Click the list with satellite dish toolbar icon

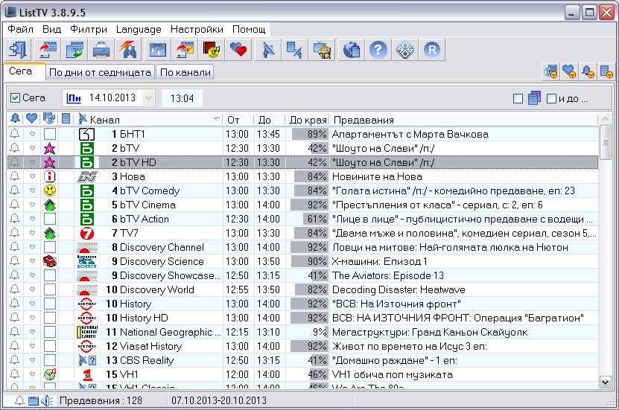click(x=294, y=50)
